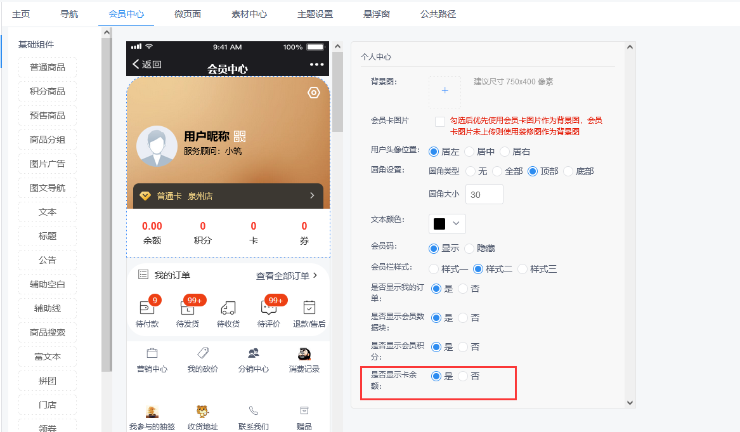Image resolution: width=740 pixels, height=432 pixels.
Task: Click the black 文本颜色 swatch
Action: coord(439,224)
